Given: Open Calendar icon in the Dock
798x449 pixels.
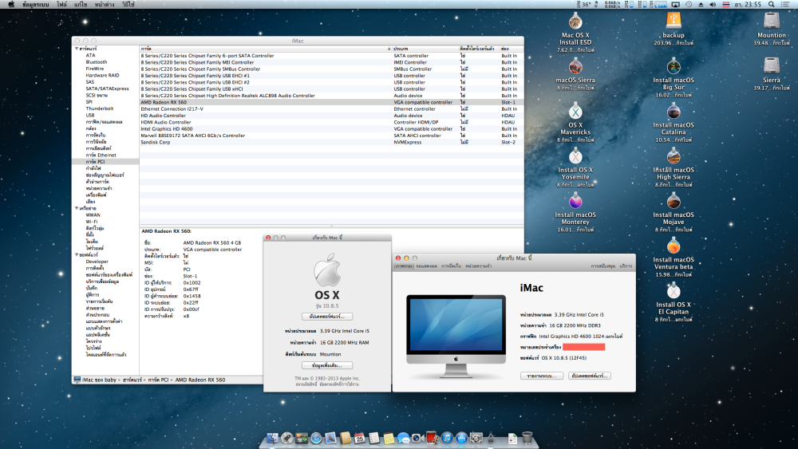Looking at the screenshot, I should coord(360,438).
